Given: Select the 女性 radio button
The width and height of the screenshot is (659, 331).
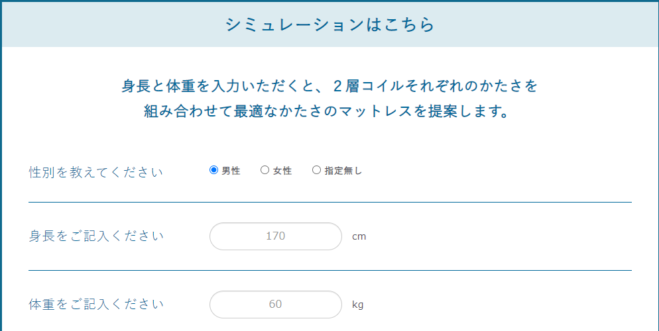Looking at the screenshot, I should 265,170.
